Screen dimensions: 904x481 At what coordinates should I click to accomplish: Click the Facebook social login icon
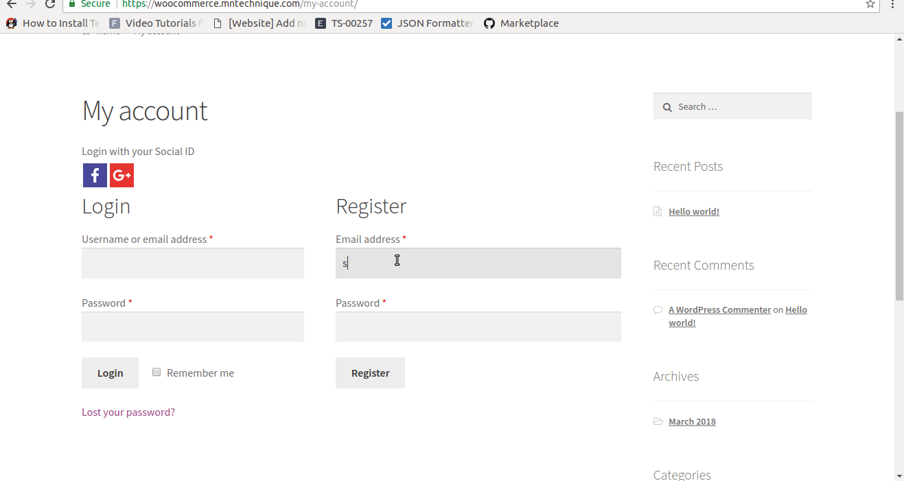coord(95,175)
